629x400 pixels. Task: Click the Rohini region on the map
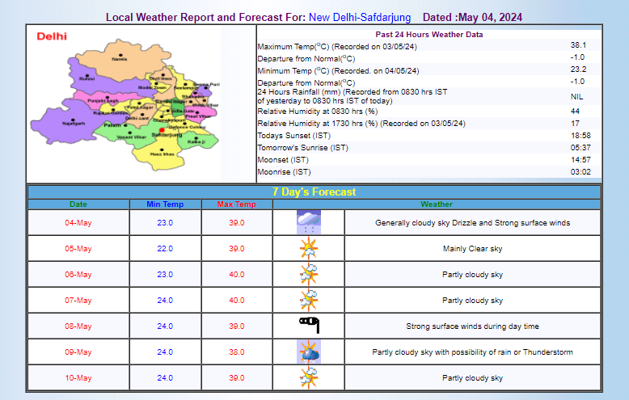87,78
